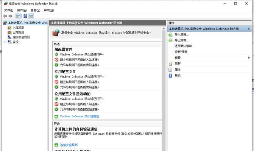Close the firewall window
Image resolution: width=254 pixels, height=151 pixels.
(246, 3)
